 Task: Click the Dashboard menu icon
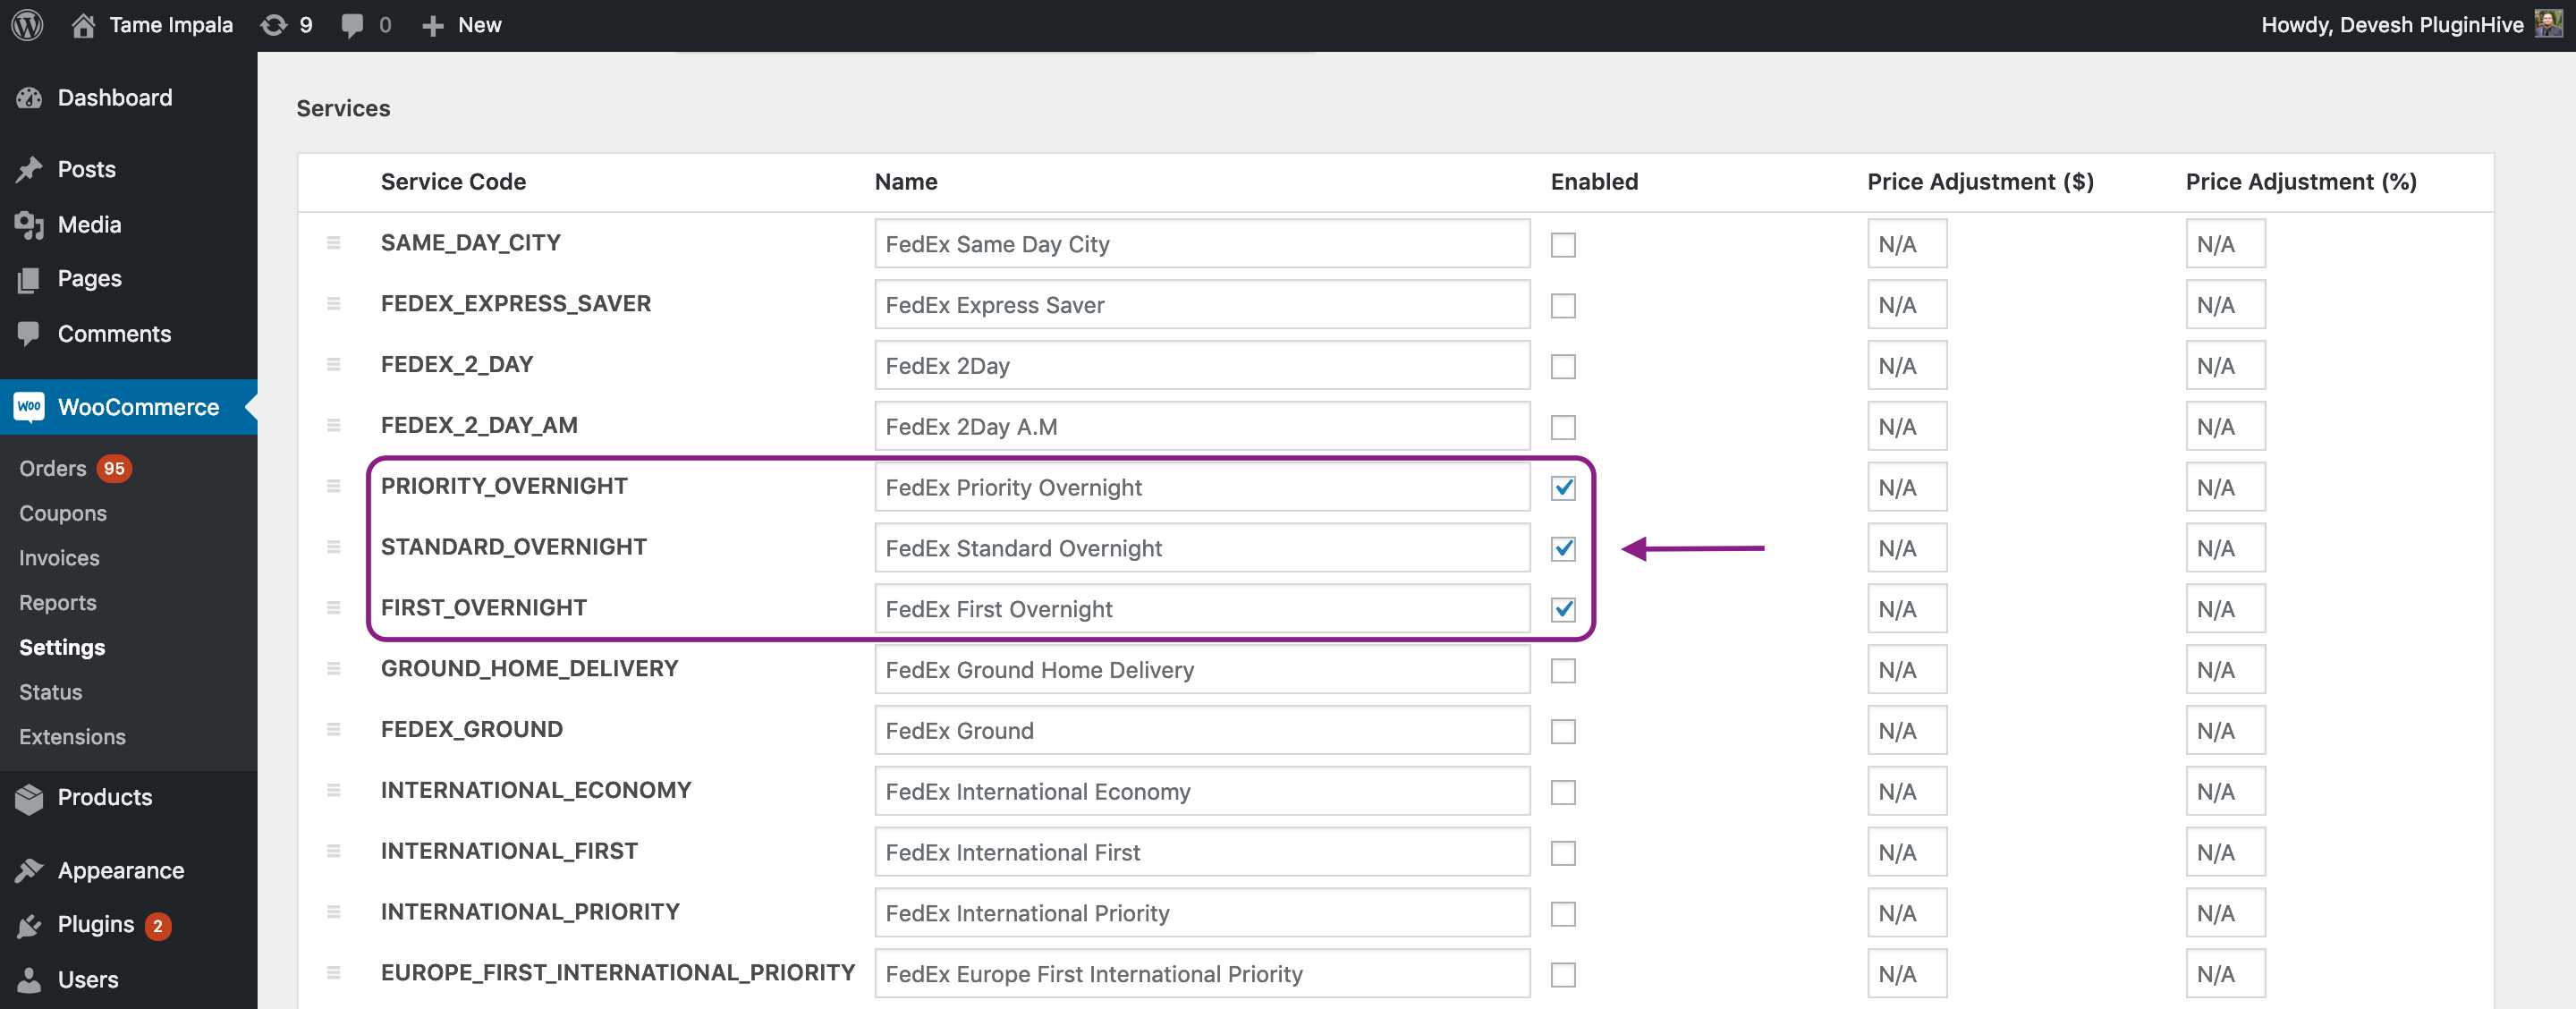[31, 96]
